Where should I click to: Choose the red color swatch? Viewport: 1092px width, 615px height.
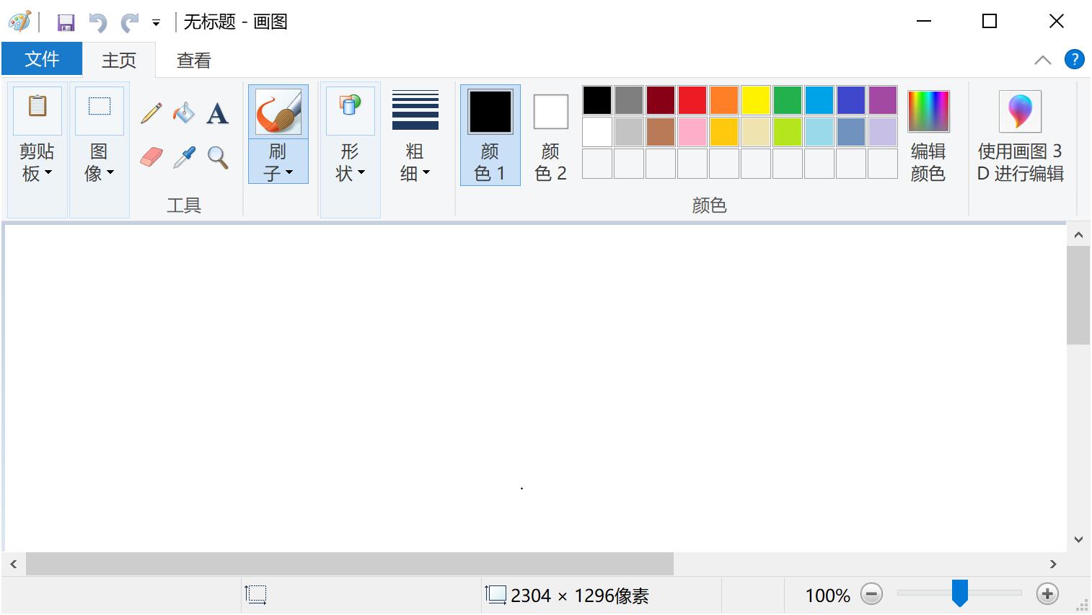click(x=692, y=100)
